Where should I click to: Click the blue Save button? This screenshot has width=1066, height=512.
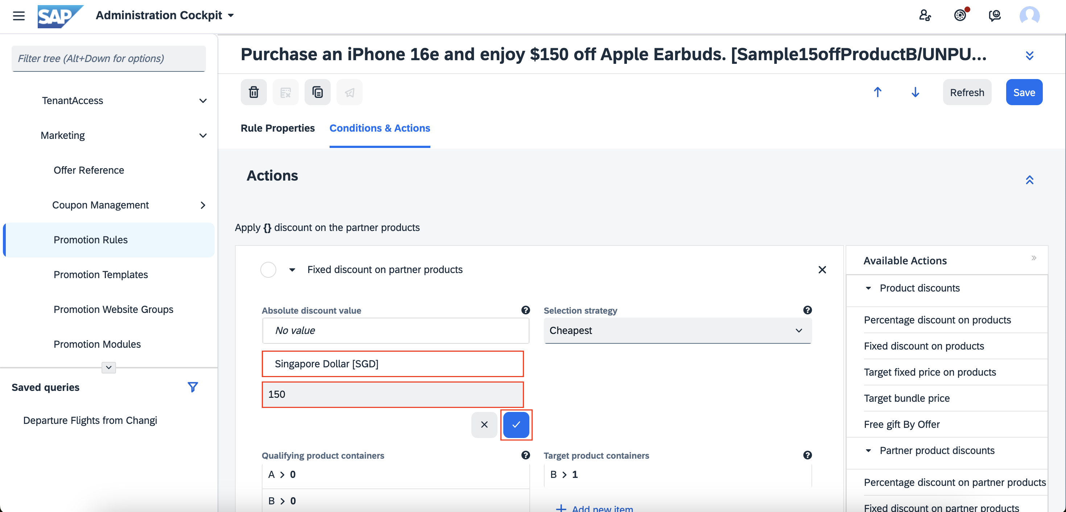pyautogui.click(x=1024, y=92)
